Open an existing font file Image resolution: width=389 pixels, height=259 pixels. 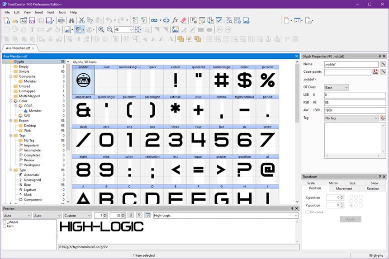point(15,21)
